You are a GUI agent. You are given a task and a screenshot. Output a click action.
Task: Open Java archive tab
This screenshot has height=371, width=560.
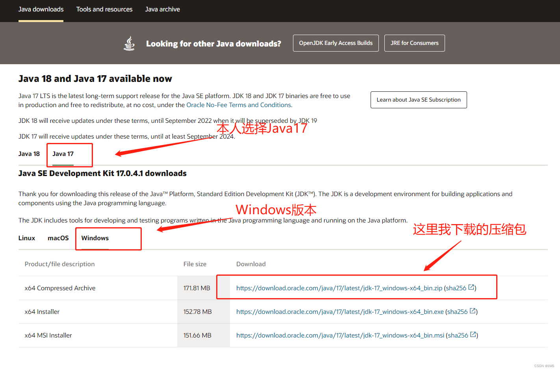pyautogui.click(x=162, y=9)
